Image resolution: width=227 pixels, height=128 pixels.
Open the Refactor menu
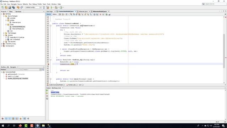coord(25,4)
